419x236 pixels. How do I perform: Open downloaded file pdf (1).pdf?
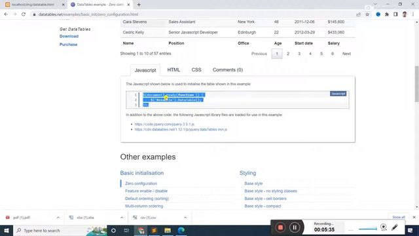[22, 218]
